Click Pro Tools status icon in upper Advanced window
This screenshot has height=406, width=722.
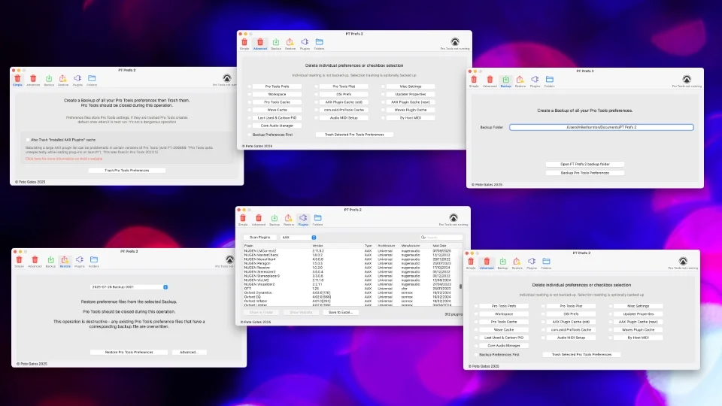coord(455,42)
